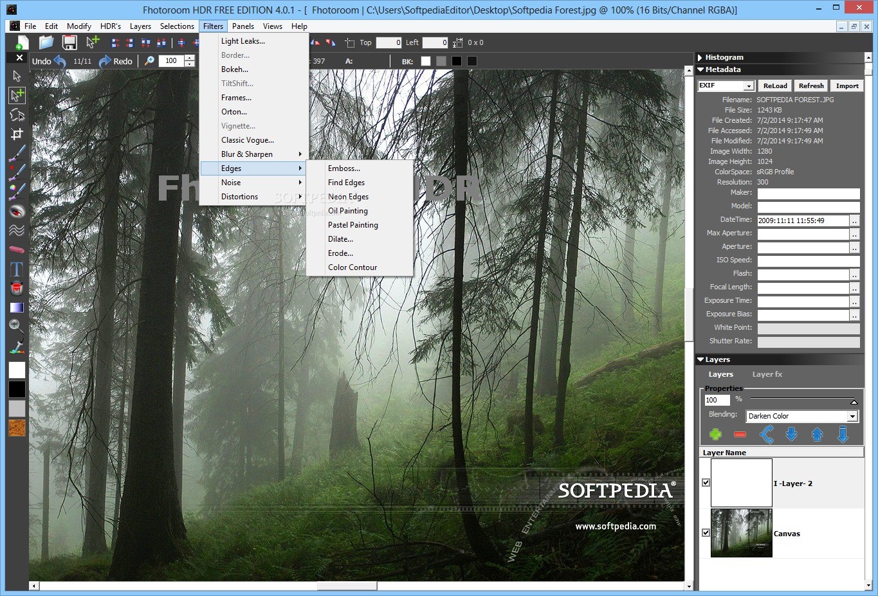Open the Max Aperture field's browse button
The width and height of the screenshot is (878, 596).
(855, 233)
